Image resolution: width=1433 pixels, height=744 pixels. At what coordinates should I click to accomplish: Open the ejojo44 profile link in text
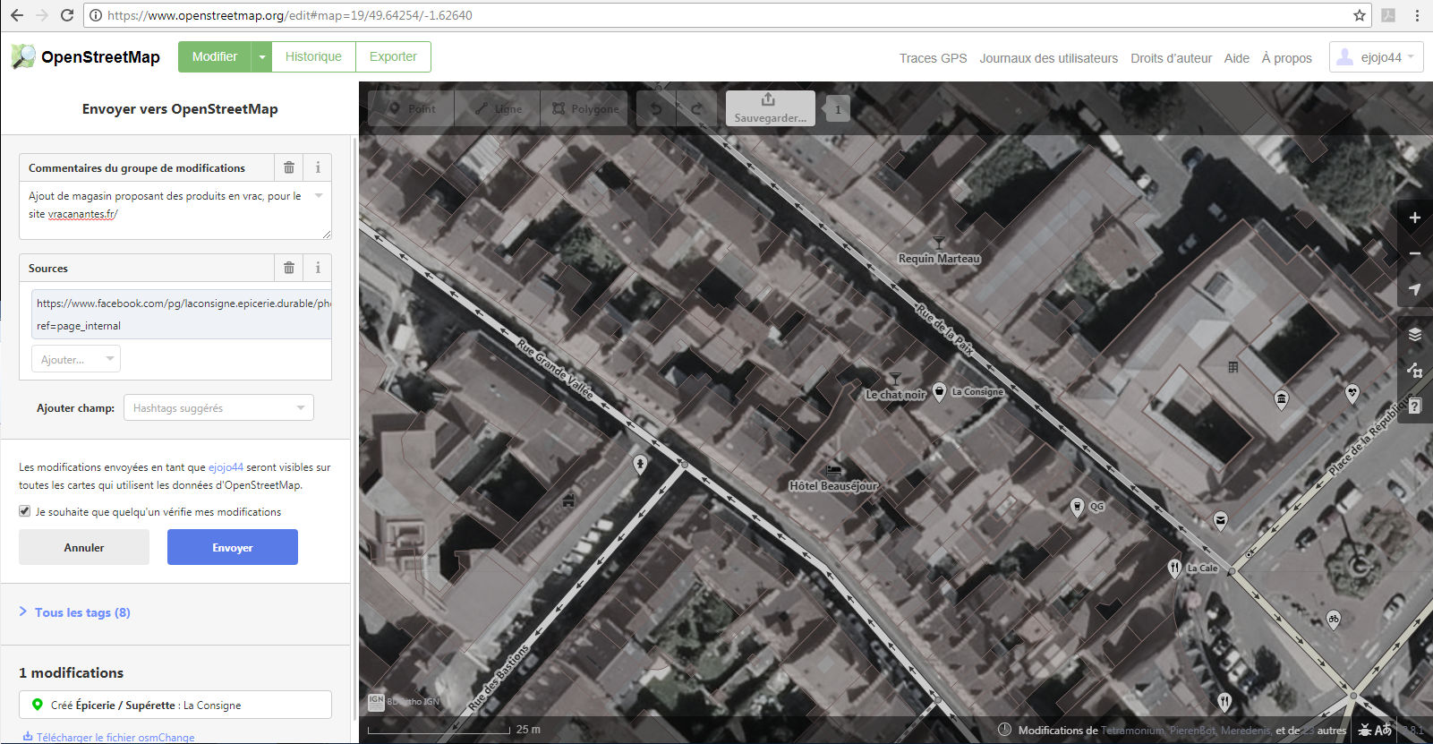tap(226, 467)
